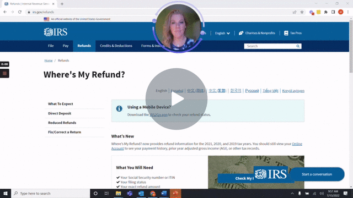Click the IRS site search field

pos(270,46)
